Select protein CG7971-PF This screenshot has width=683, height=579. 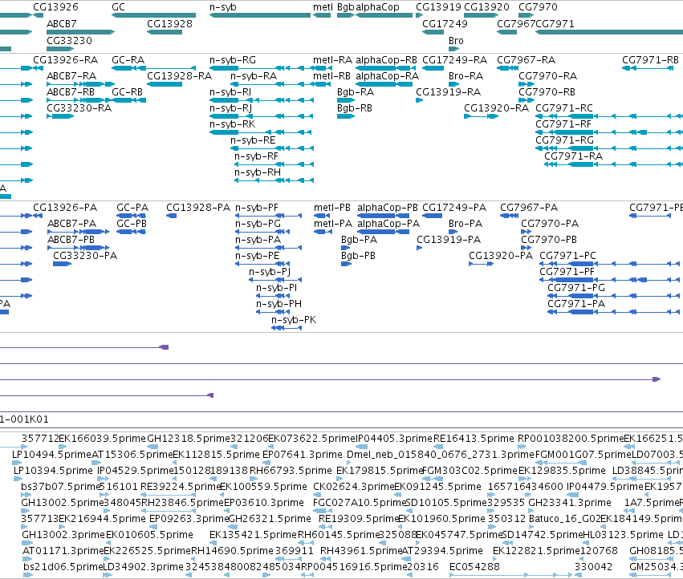(x=610, y=280)
